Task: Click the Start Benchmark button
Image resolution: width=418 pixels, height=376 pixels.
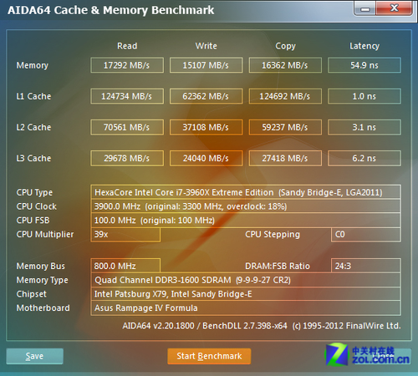Action: point(209,356)
